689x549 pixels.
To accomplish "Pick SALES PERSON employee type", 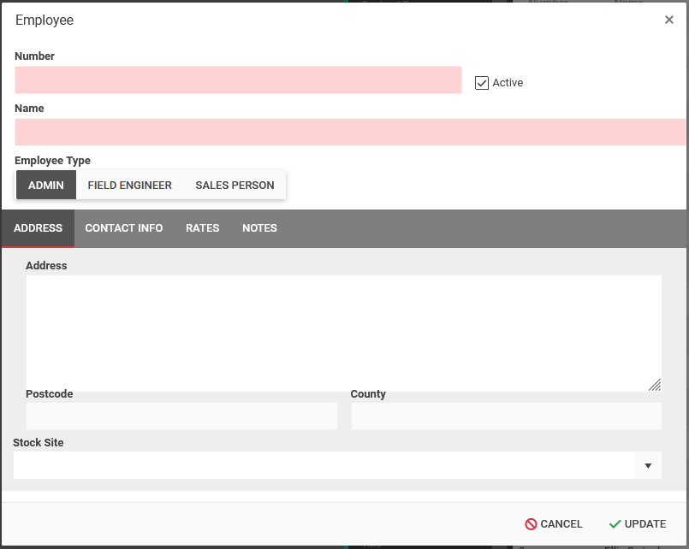I will (235, 186).
